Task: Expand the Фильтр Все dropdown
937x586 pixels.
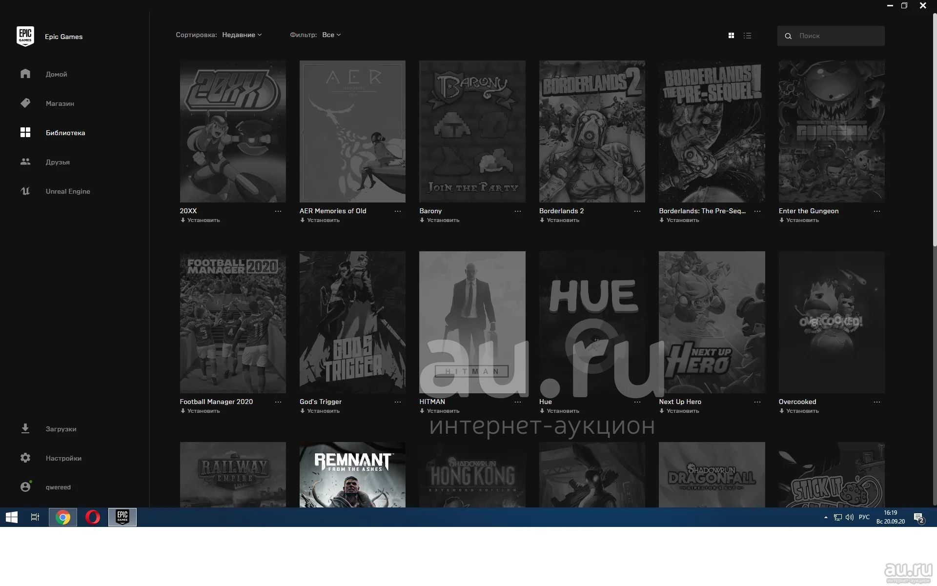Action: (331, 35)
